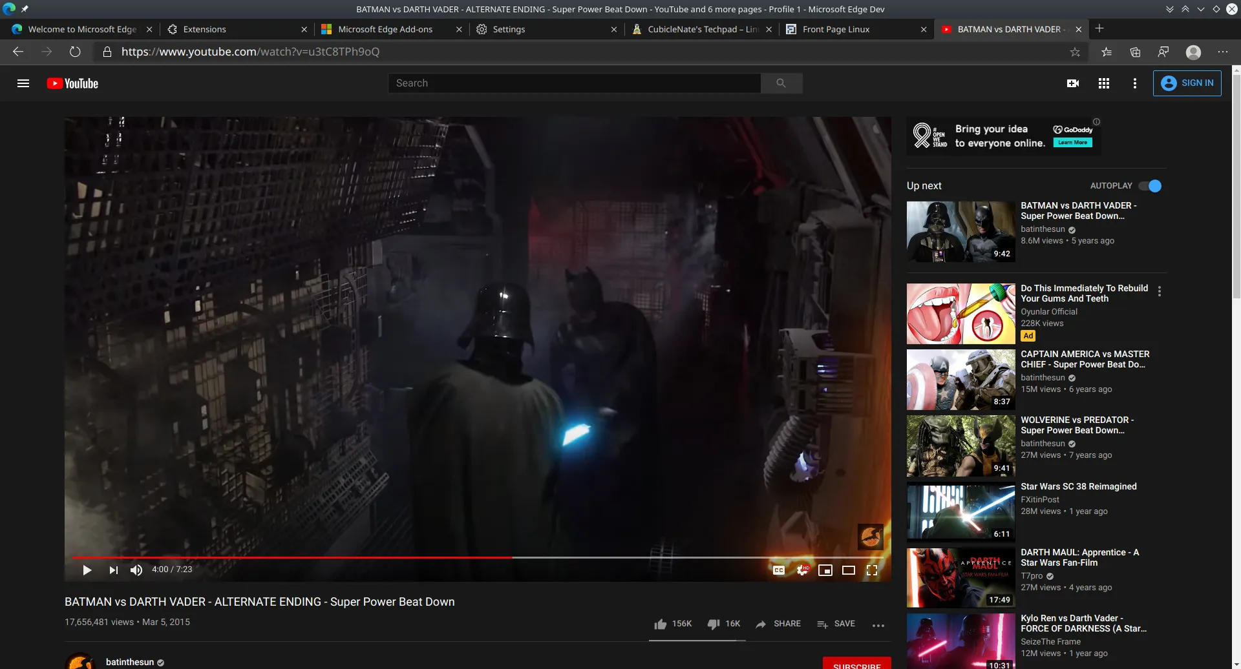The width and height of the screenshot is (1241, 669).
Task: Open options for the gums ad video
Action: tap(1160, 291)
